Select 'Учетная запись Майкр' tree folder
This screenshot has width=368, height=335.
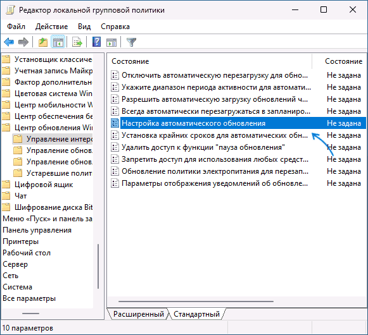pyautogui.click(x=53, y=71)
